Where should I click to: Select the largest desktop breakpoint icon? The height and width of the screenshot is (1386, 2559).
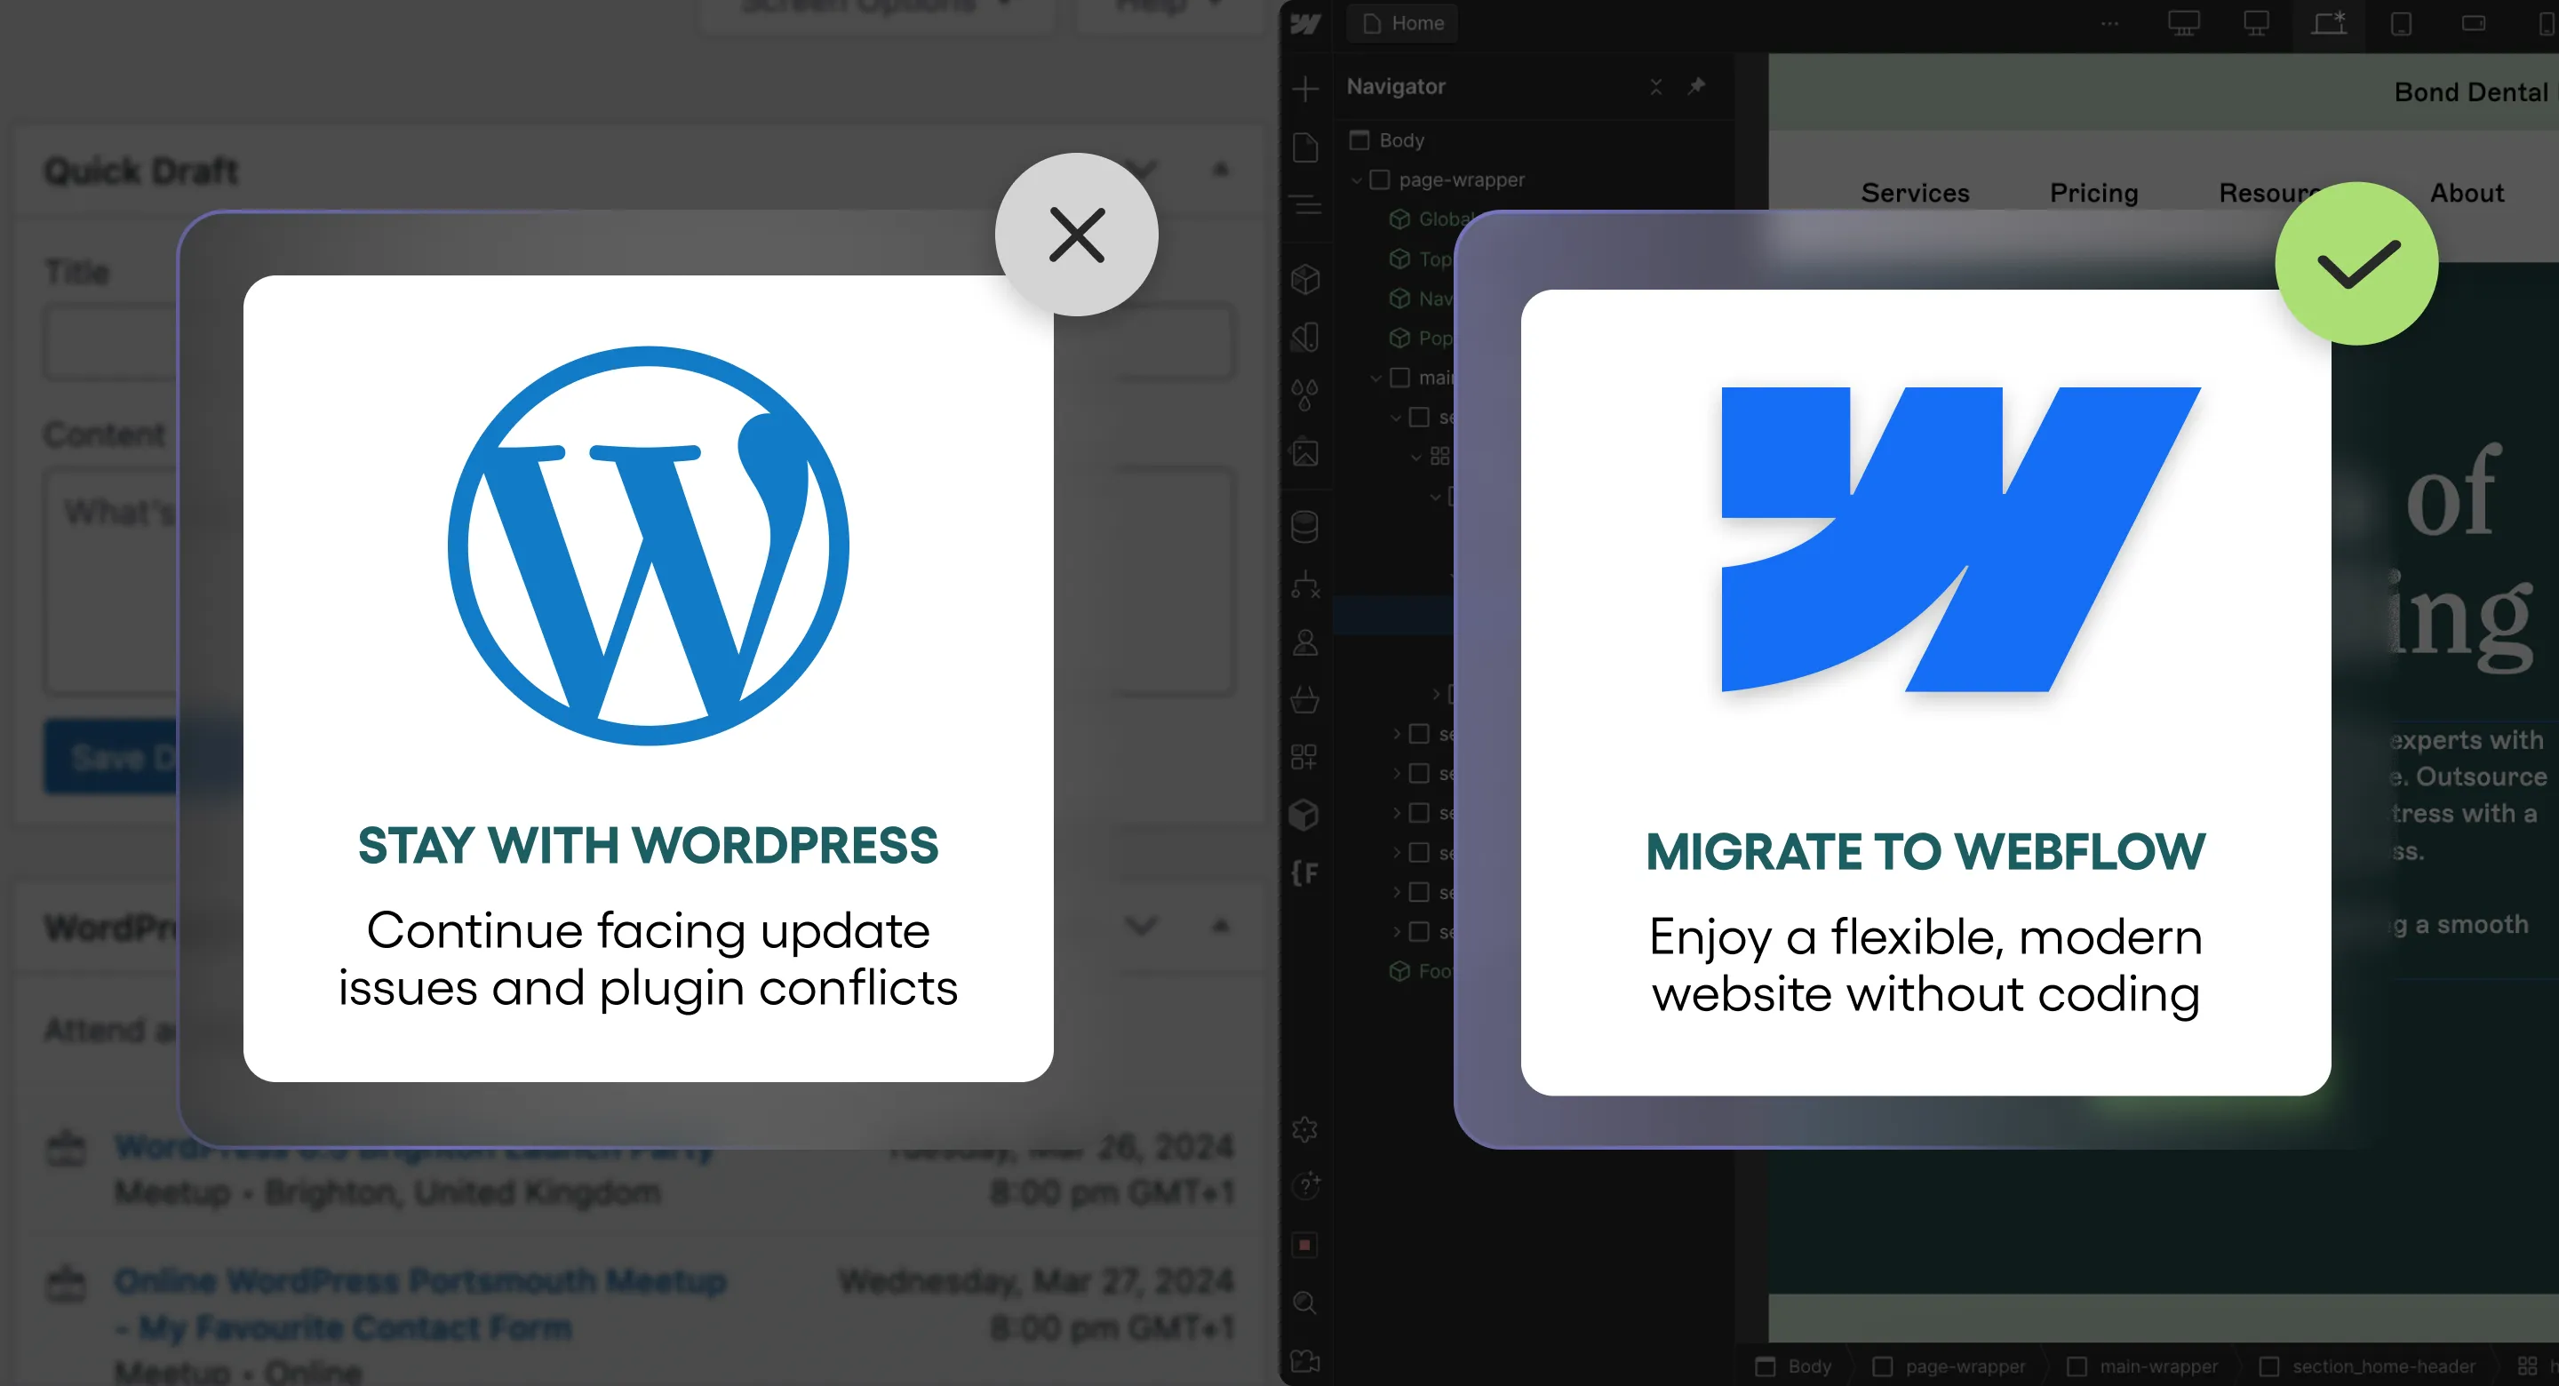pos(2182,23)
